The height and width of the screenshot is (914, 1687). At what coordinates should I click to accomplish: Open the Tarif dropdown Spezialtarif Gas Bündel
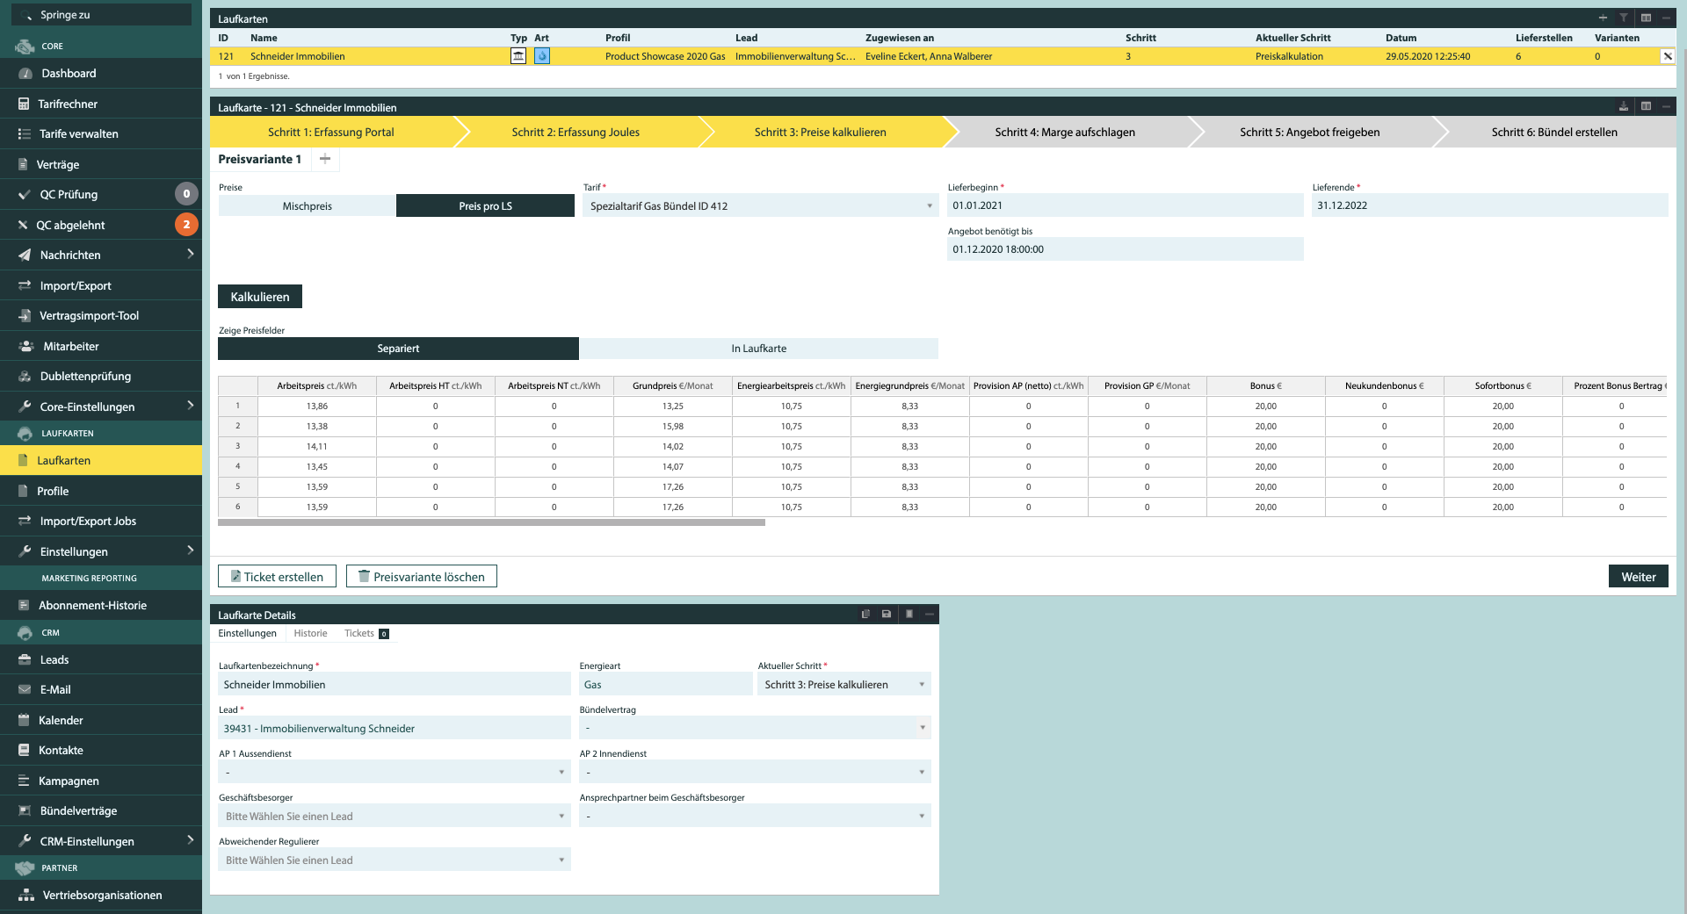pyautogui.click(x=760, y=206)
